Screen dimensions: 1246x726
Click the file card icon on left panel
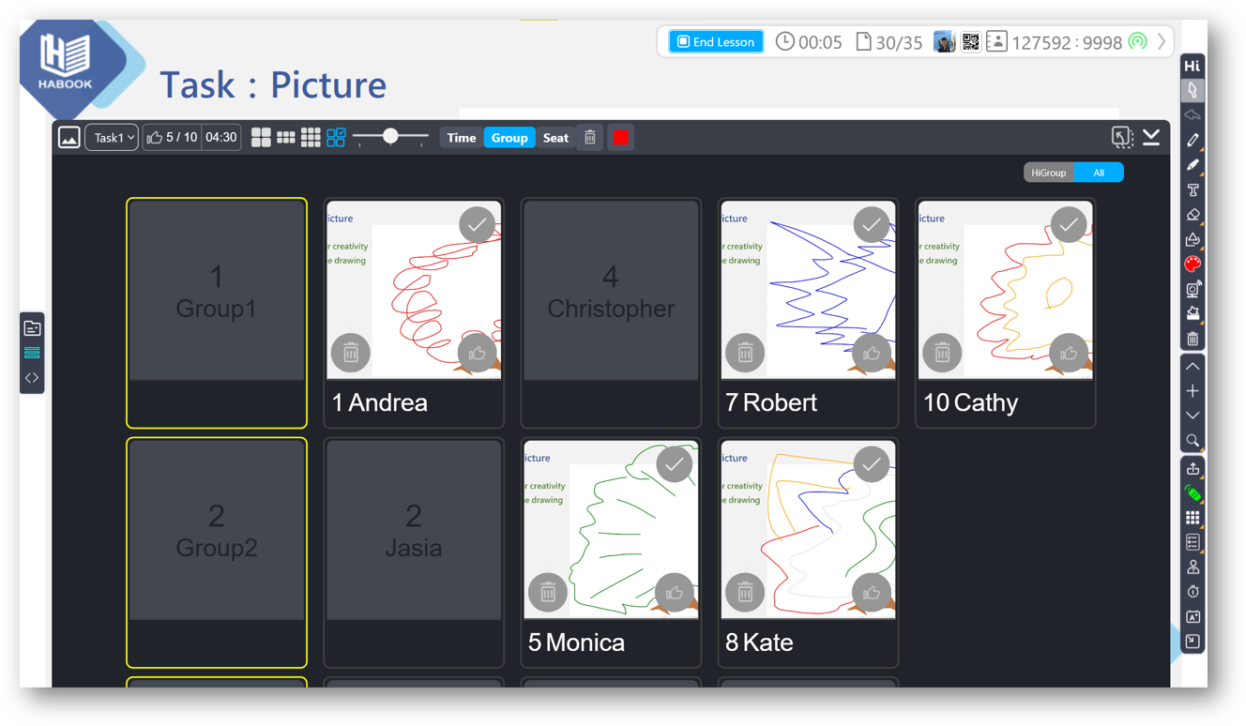click(32, 328)
